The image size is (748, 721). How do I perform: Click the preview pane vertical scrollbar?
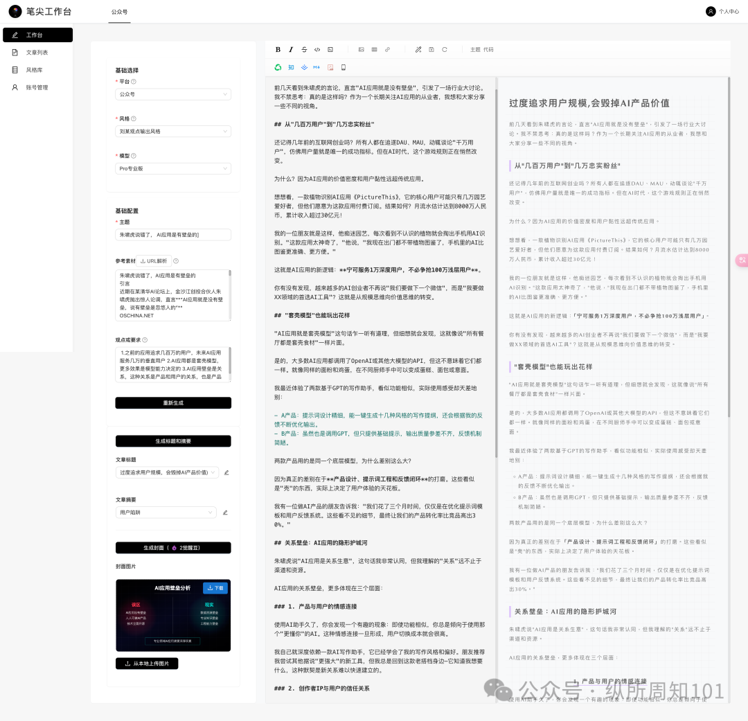coord(729,248)
